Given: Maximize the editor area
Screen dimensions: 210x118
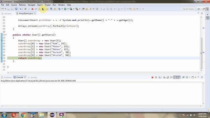Looking at the screenshot, I should (x=202, y=13).
